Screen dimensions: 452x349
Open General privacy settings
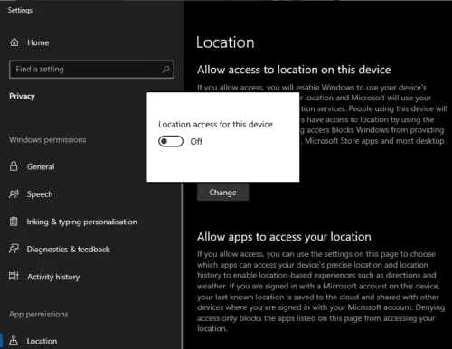click(x=41, y=166)
